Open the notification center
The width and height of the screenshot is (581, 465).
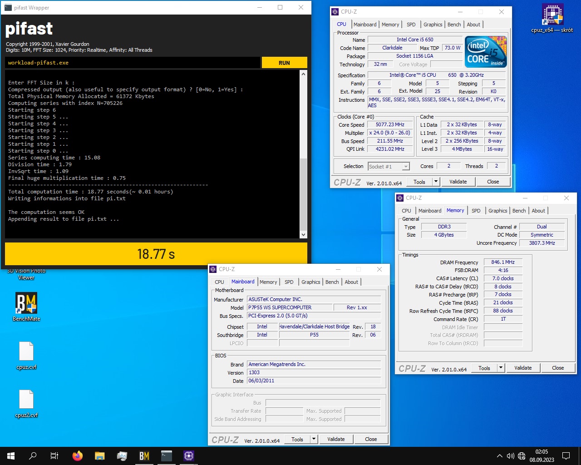566,456
